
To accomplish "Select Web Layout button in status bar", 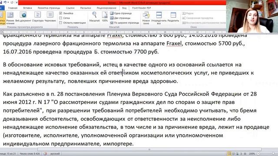I will pyautogui.click(x=237, y=154).
